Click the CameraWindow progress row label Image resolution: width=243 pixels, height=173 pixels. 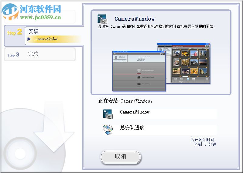point(135,112)
